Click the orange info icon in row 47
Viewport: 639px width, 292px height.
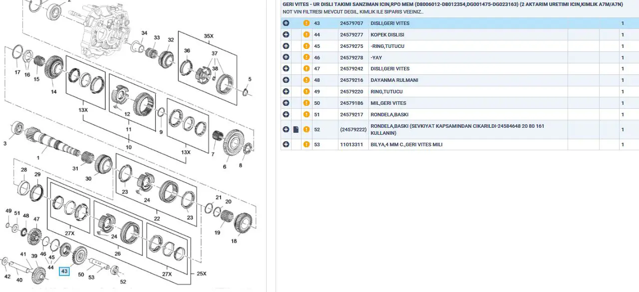click(x=307, y=69)
